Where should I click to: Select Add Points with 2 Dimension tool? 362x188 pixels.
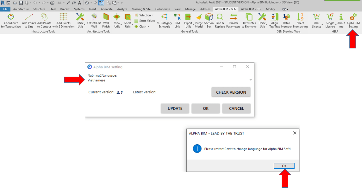[x=63, y=21]
